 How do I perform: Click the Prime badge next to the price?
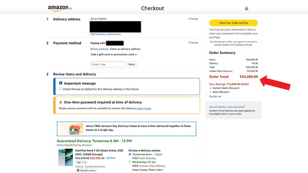coord(110,158)
